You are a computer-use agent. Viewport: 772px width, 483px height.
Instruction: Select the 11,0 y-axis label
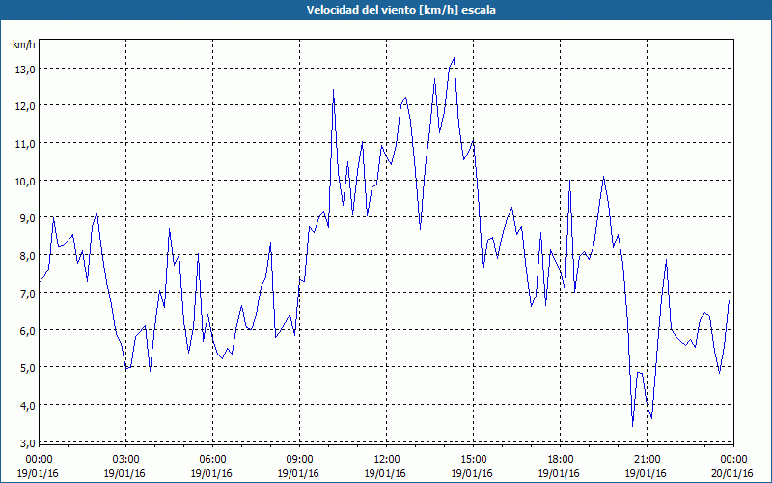(25, 144)
